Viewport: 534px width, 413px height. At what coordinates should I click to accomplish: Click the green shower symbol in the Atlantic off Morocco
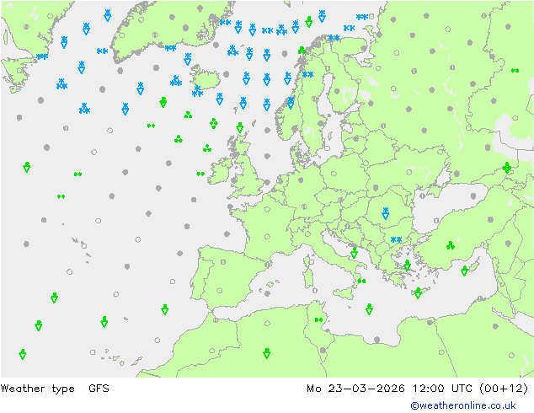[x=165, y=309]
